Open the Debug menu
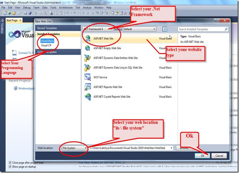Image resolution: width=239 pixels, height=173 pixels. (27, 7)
